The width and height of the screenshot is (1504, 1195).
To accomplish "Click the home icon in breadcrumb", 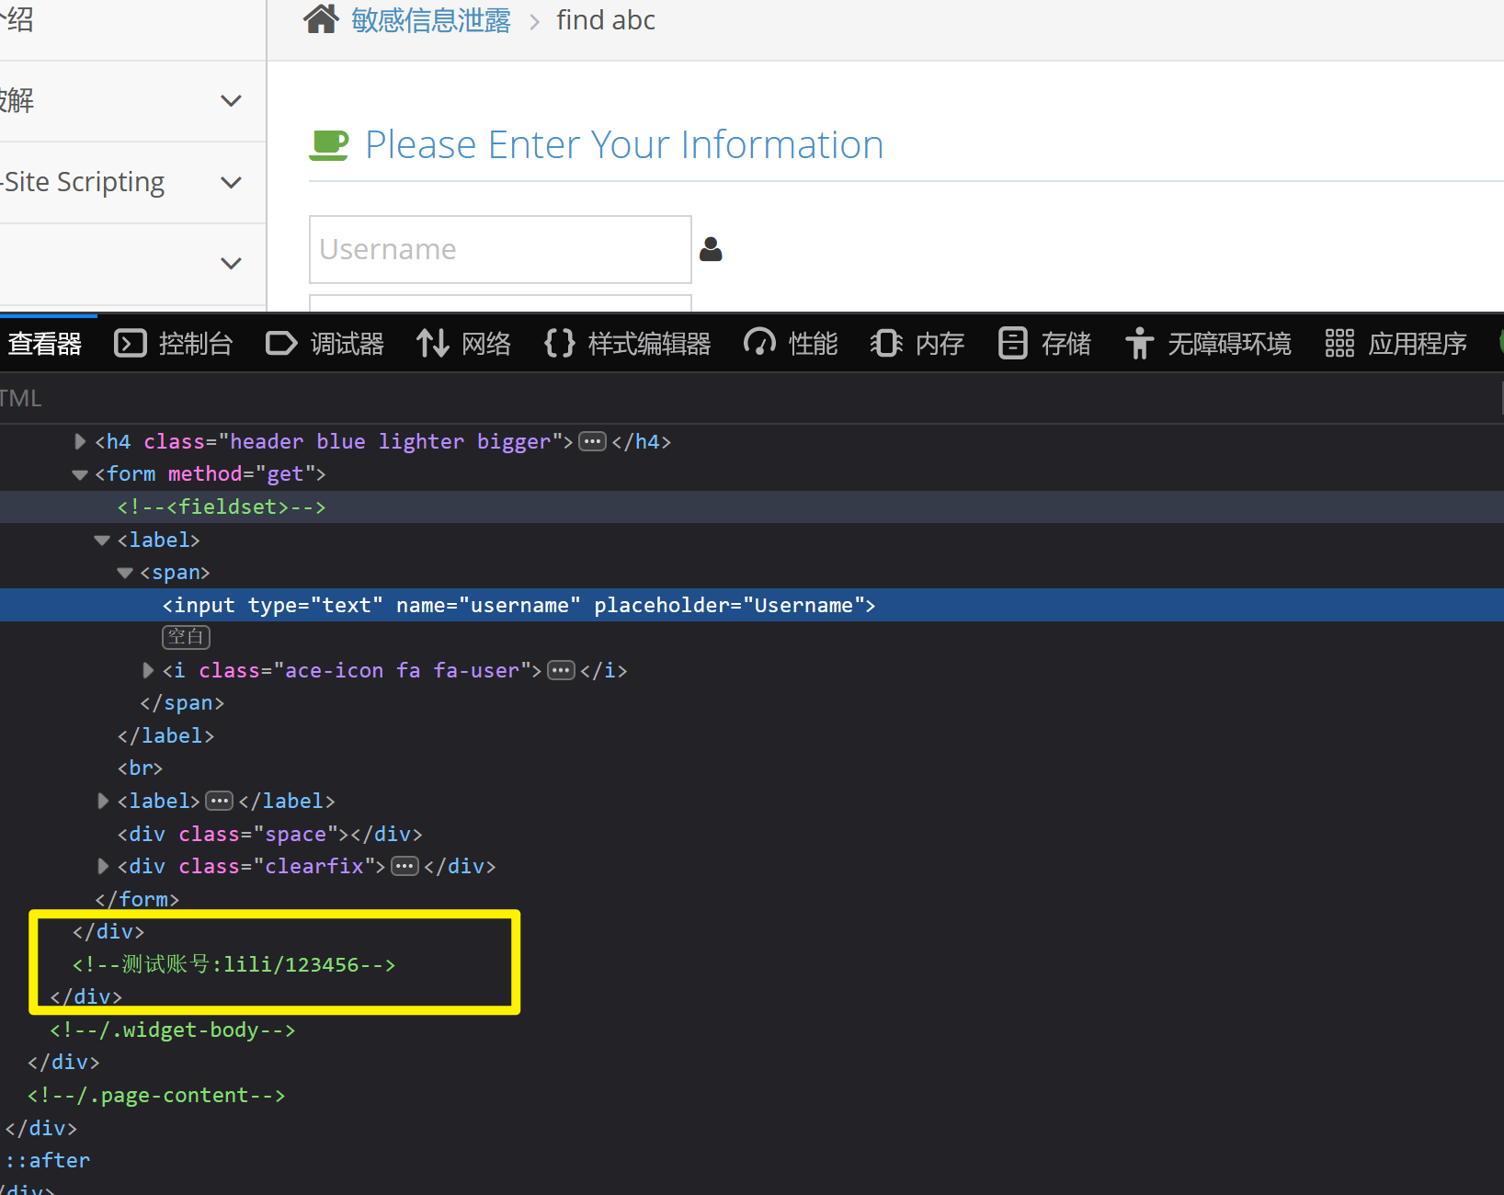I will (321, 18).
